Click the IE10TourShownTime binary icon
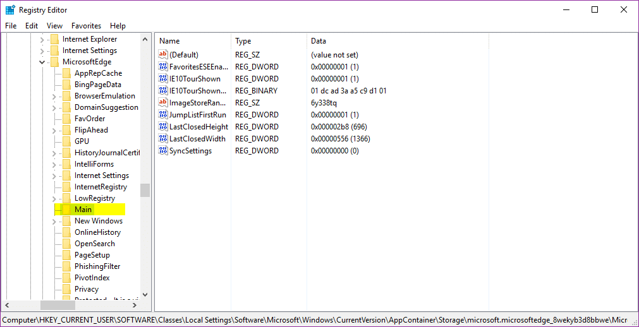This screenshot has height=327, width=639. 162,90
